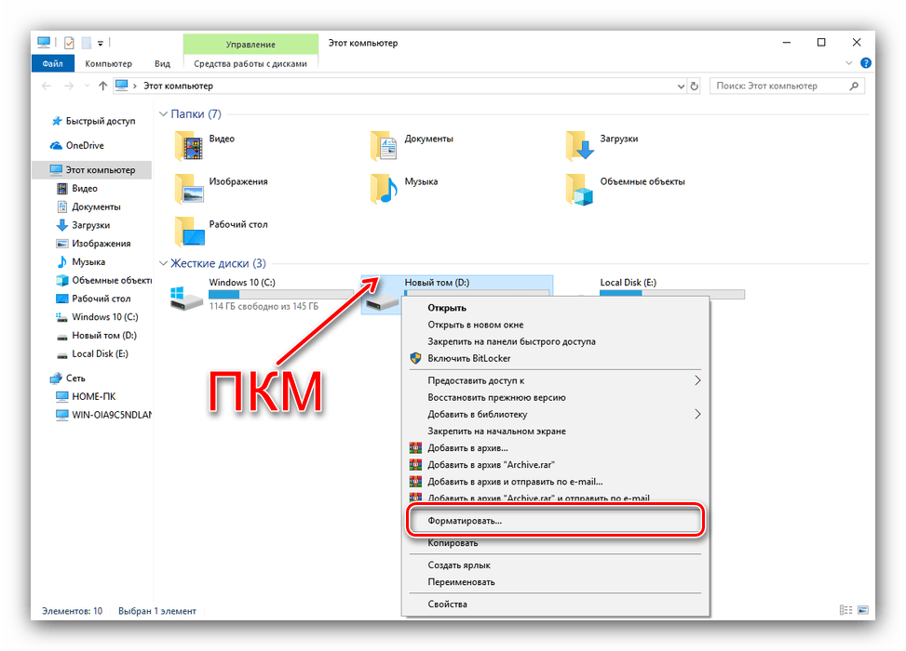
Task: Open the Загрузки folder icon
Action: tap(579, 146)
